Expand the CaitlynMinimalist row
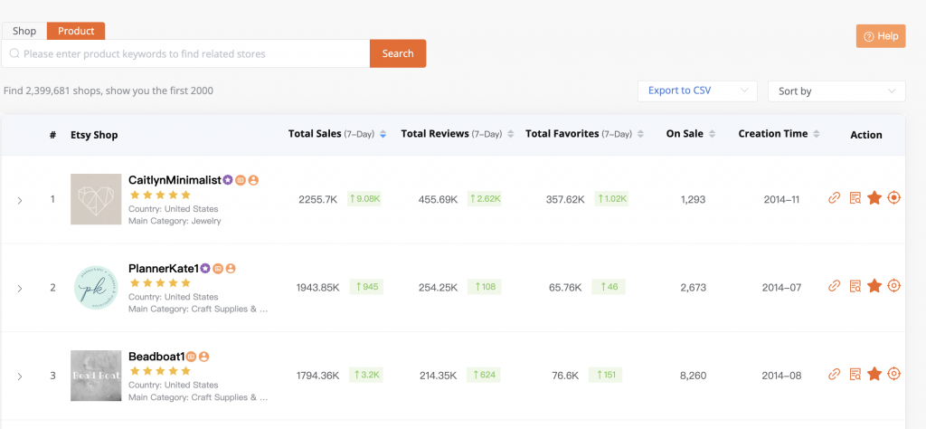 pos(20,200)
